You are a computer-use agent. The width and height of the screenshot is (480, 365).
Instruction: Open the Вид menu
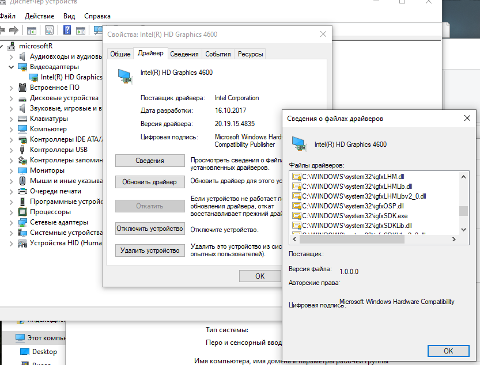pyautogui.click(x=69, y=16)
